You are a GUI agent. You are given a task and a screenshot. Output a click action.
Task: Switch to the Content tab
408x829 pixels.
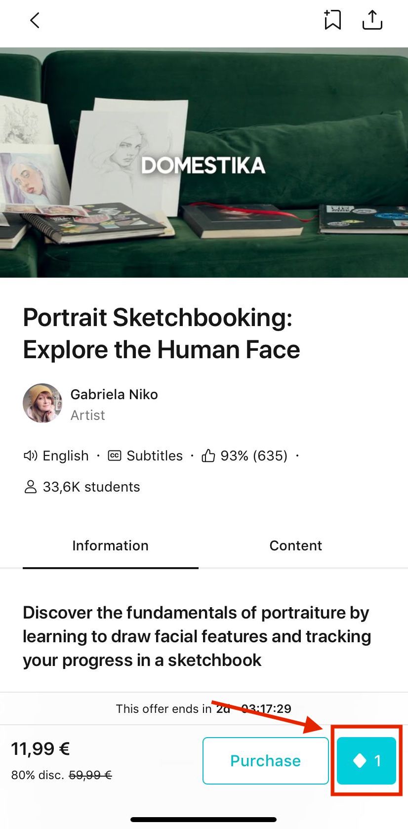pos(295,545)
